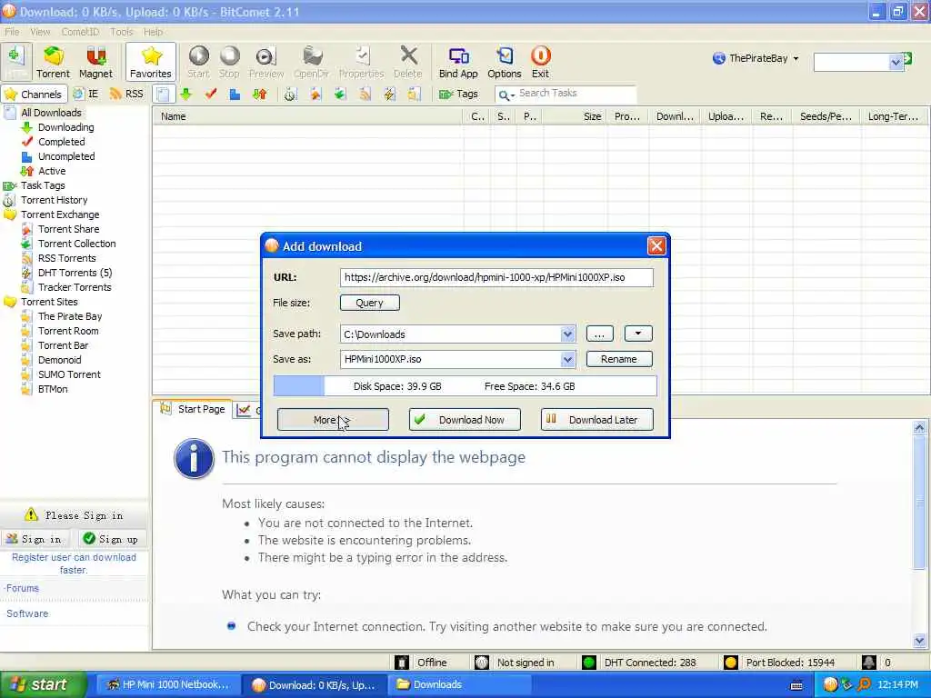This screenshot has width=931, height=698.
Task: Click the yellow Port Blocked status indicator
Action: point(731,663)
